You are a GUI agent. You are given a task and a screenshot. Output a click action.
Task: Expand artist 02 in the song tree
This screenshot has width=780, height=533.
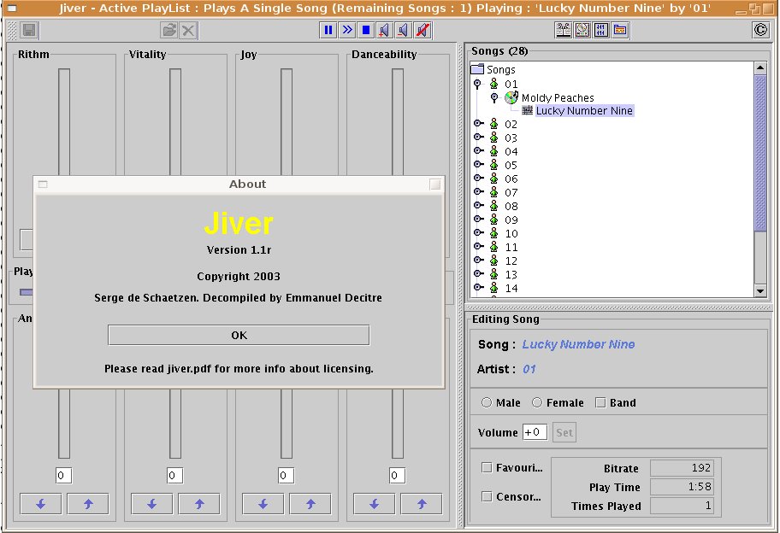[x=478, y=124]
